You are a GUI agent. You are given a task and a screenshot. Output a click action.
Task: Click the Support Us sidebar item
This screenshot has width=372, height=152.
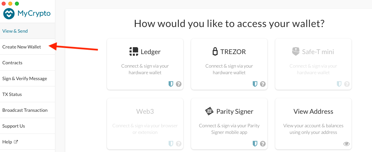point(14,126)
